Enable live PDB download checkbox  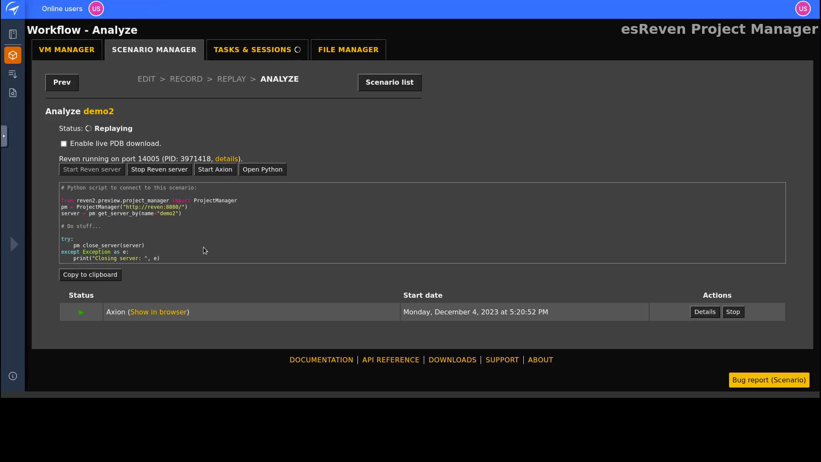(x=64, y=144)
